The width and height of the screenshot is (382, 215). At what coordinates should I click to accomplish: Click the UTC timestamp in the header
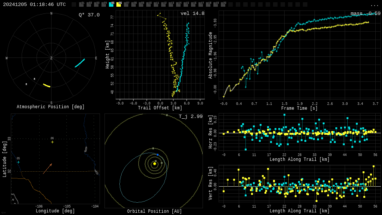(34, 4)
